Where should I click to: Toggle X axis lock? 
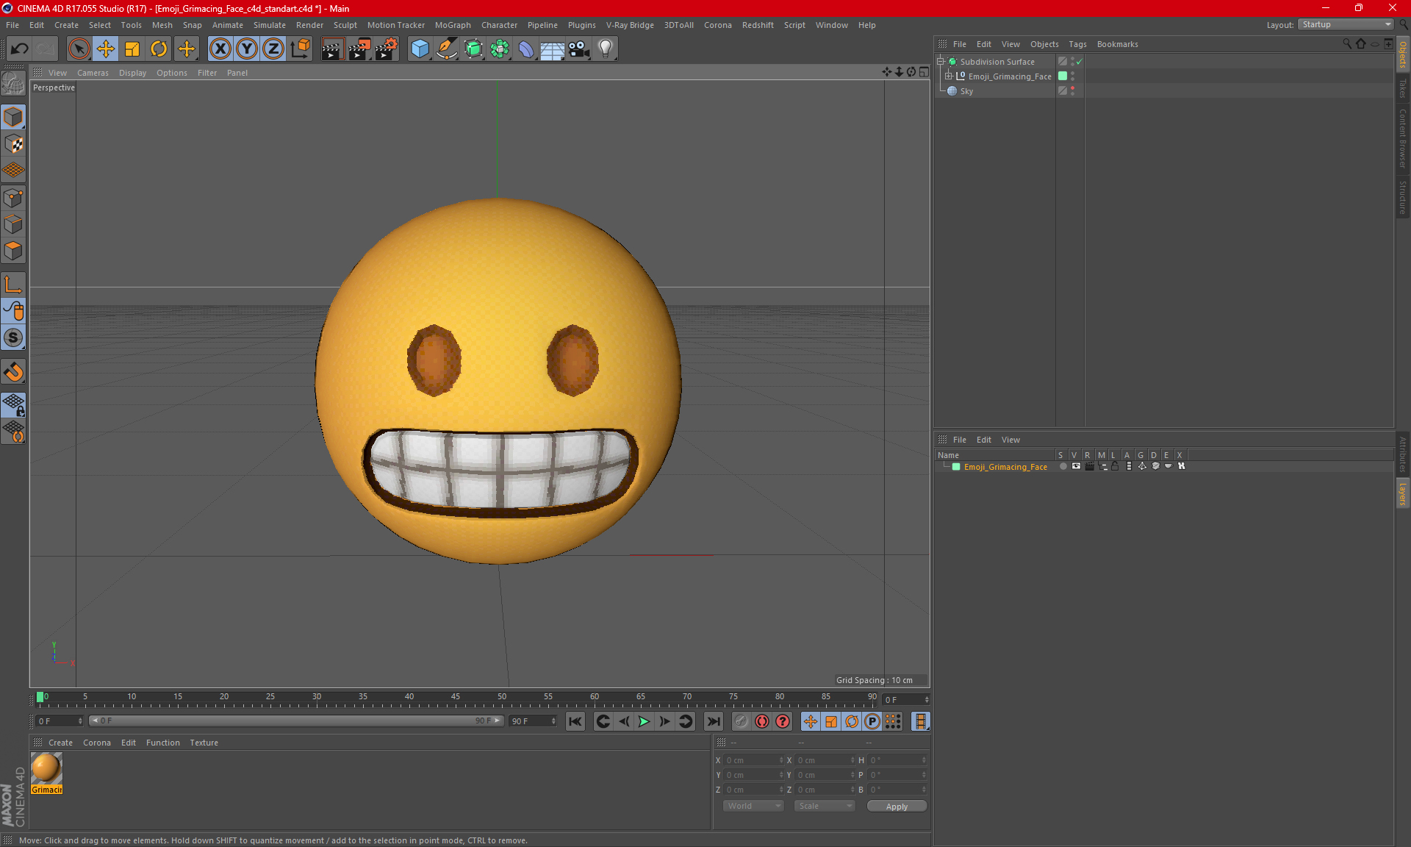220,49
